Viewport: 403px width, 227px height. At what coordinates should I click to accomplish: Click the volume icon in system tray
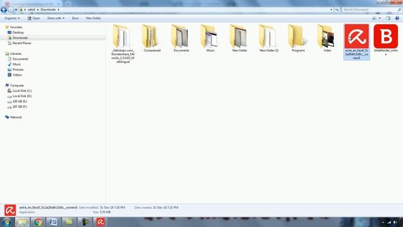click(x=395, y=222)
